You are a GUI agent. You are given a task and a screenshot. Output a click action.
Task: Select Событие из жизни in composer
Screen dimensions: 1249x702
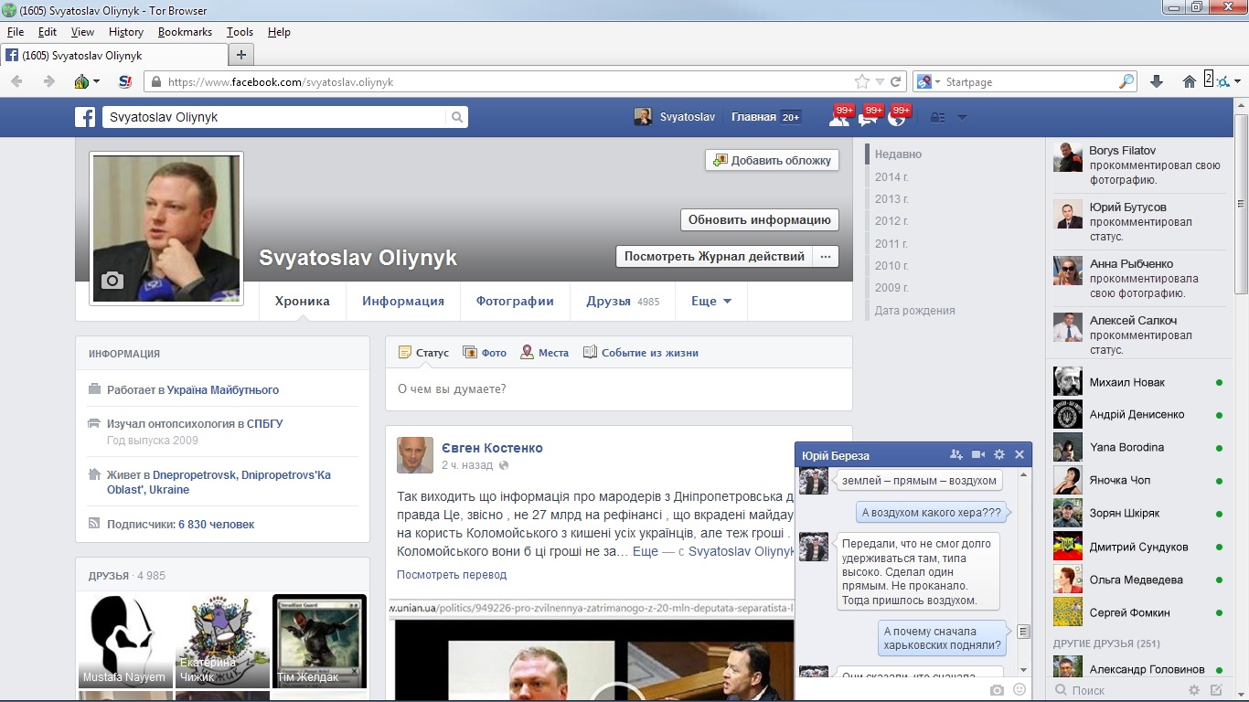coord(641,353)
